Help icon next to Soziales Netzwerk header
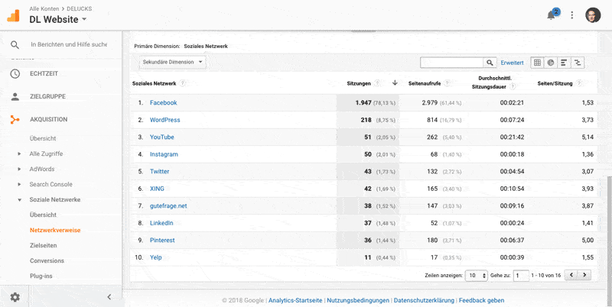The image size is (612, 307). point(182,83)
